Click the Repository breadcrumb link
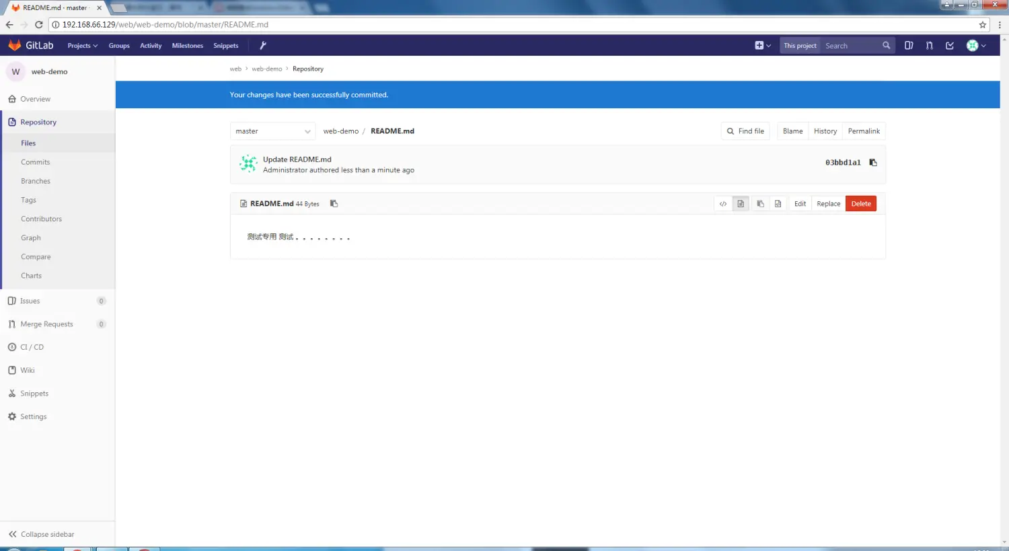The width and height of the screenshot is (1009, 551). 308,69
